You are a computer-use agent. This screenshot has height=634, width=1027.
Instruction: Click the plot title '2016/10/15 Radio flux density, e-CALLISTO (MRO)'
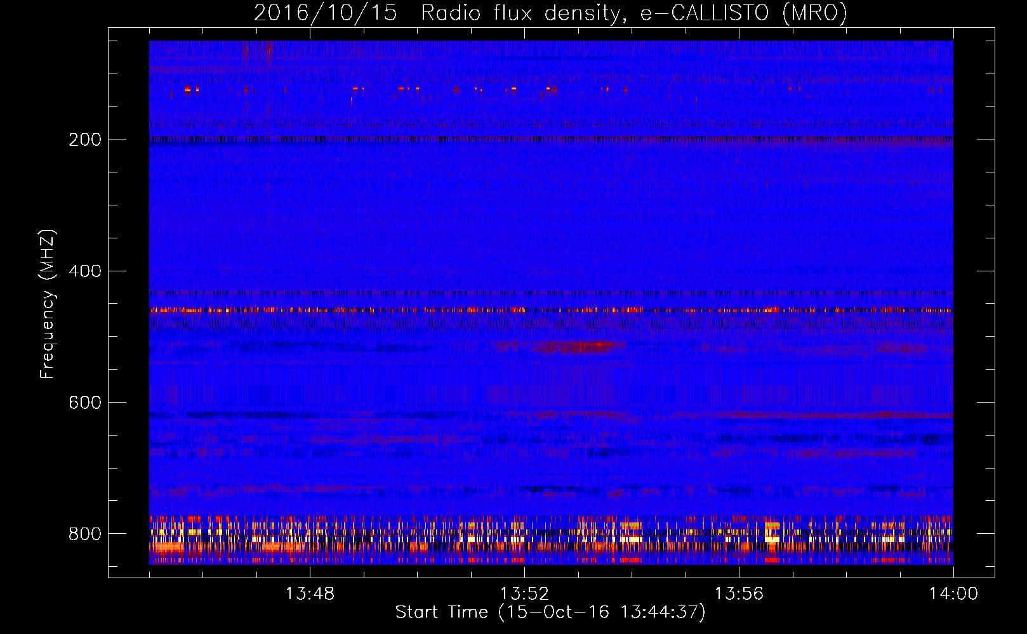coord(550,13)
